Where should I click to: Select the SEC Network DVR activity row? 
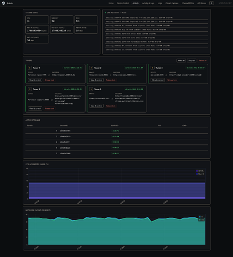point(156,50)
